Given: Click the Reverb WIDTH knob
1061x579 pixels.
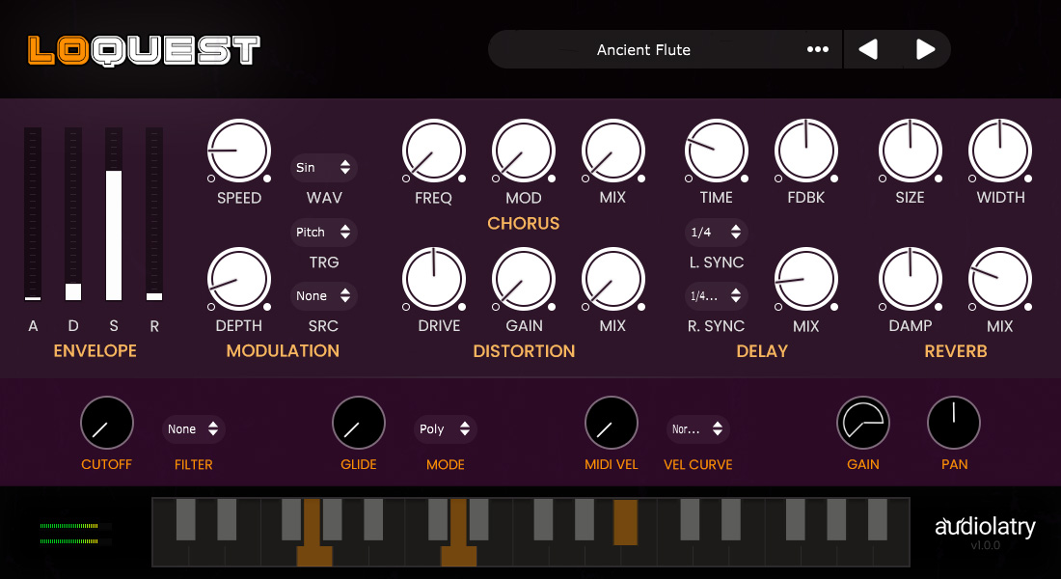Looking at the screenshot, I should click(x=1000, y=151).
